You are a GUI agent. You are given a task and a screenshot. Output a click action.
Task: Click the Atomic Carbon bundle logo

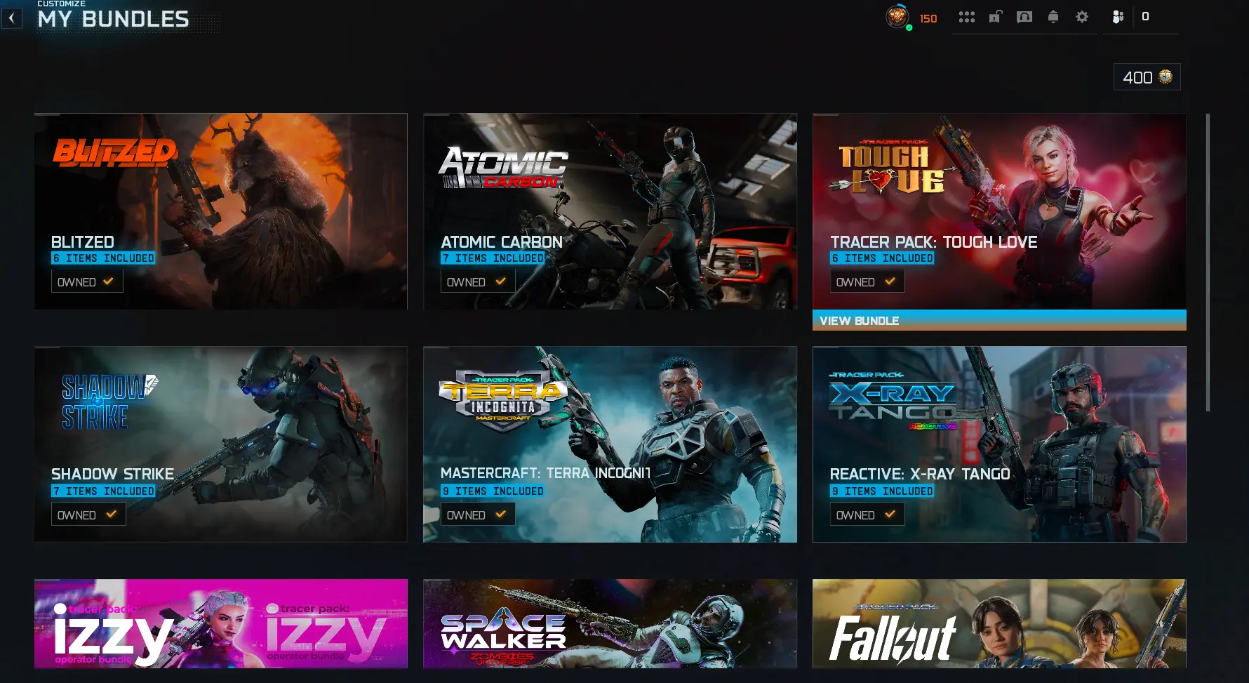[503, 167]
